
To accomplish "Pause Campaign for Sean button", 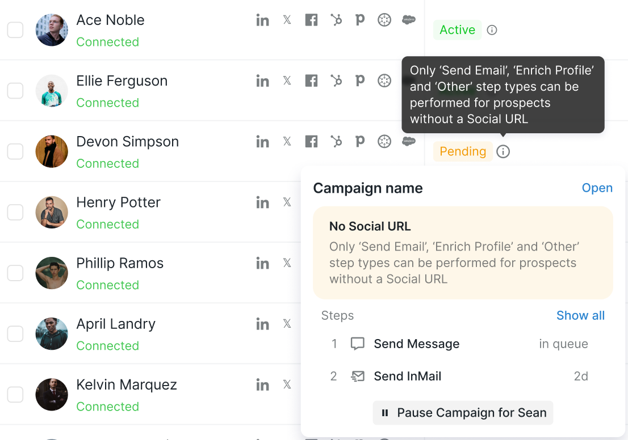I will coord(463,413).
